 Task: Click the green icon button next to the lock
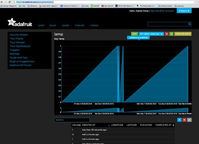[x=171, y=34]
